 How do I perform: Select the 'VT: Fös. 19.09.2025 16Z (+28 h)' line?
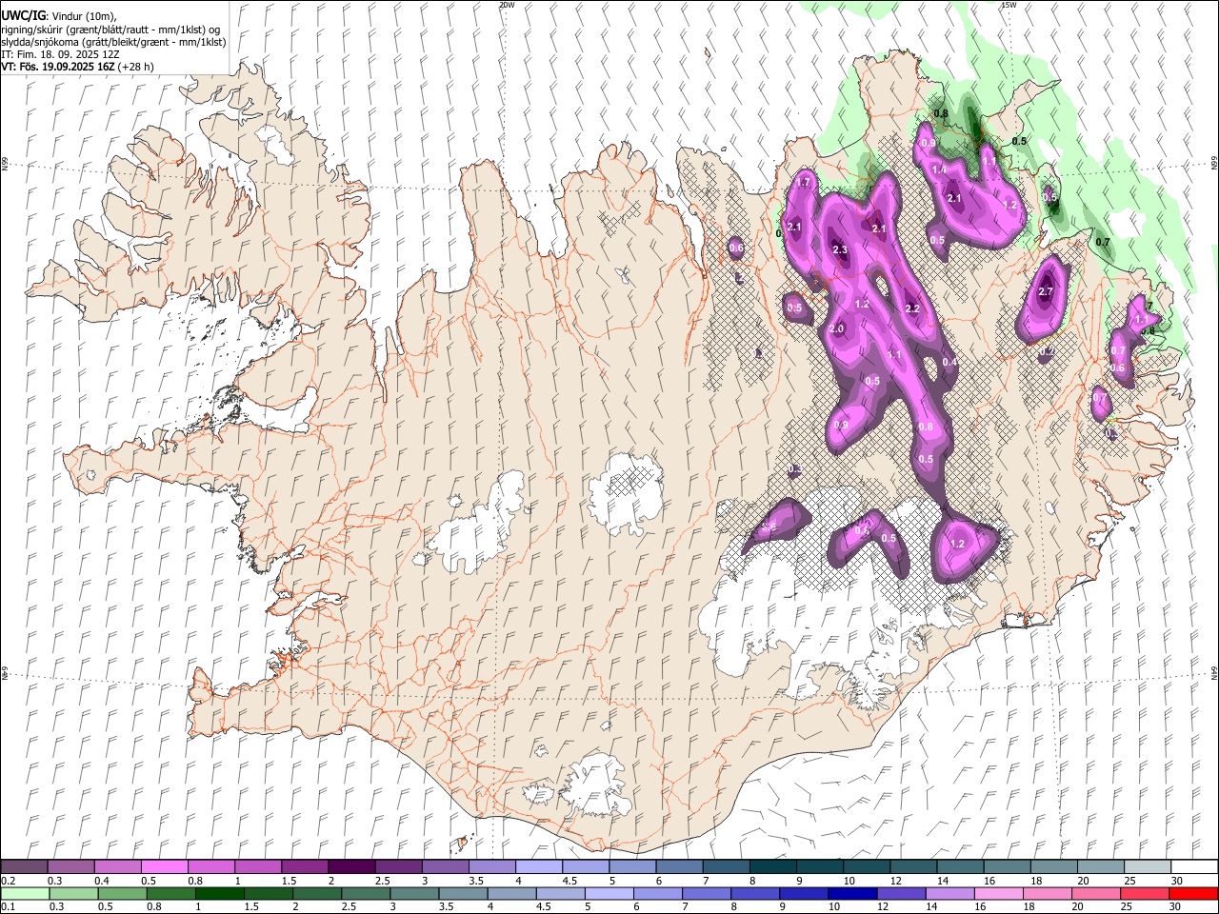click(x=78, y=67)
